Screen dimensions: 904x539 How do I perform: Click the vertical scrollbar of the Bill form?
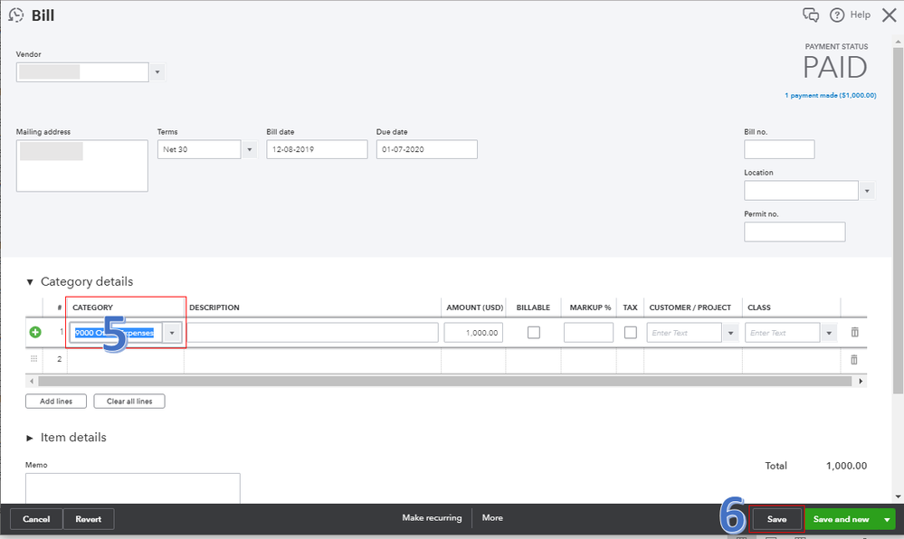pos(898,220)
